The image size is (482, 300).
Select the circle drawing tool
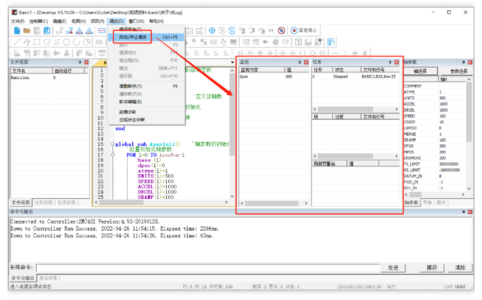pos(66,42)
